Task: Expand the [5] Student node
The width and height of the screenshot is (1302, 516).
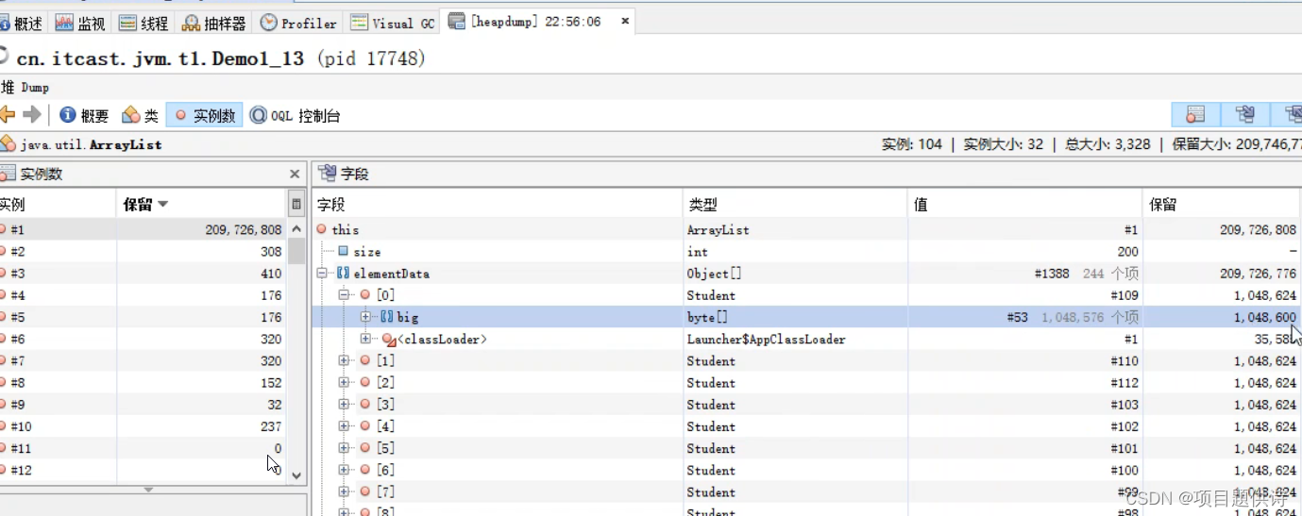Action: pyautogui.click(x=345, y=448)
